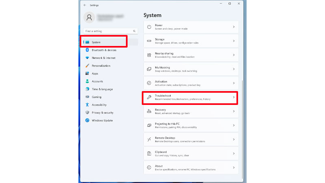Expand the Recovery chevron
Image resolution: width=325 pixels, height=183 pixels.
[x=234, y=111]
